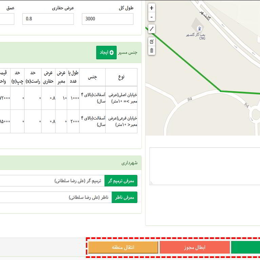The width and height of the screenshot is (260, 260).
Task: Click the ترمیم گر name text field
Action: (51, 181)
